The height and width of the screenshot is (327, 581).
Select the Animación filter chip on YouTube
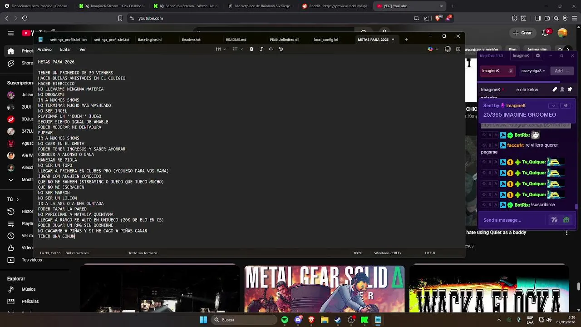537,50
